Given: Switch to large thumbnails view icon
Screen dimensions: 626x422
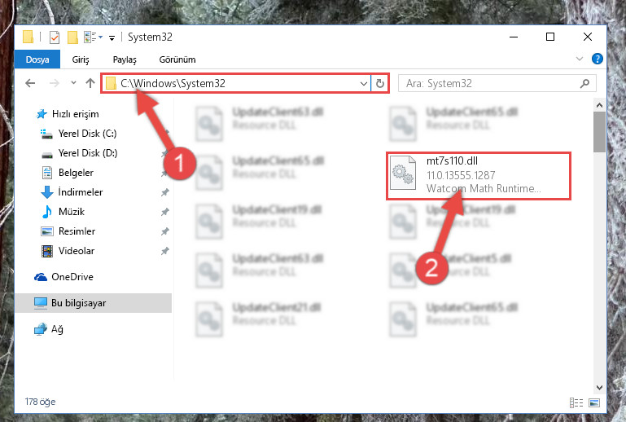Looking at the screenshot, I should click(594, 402).
